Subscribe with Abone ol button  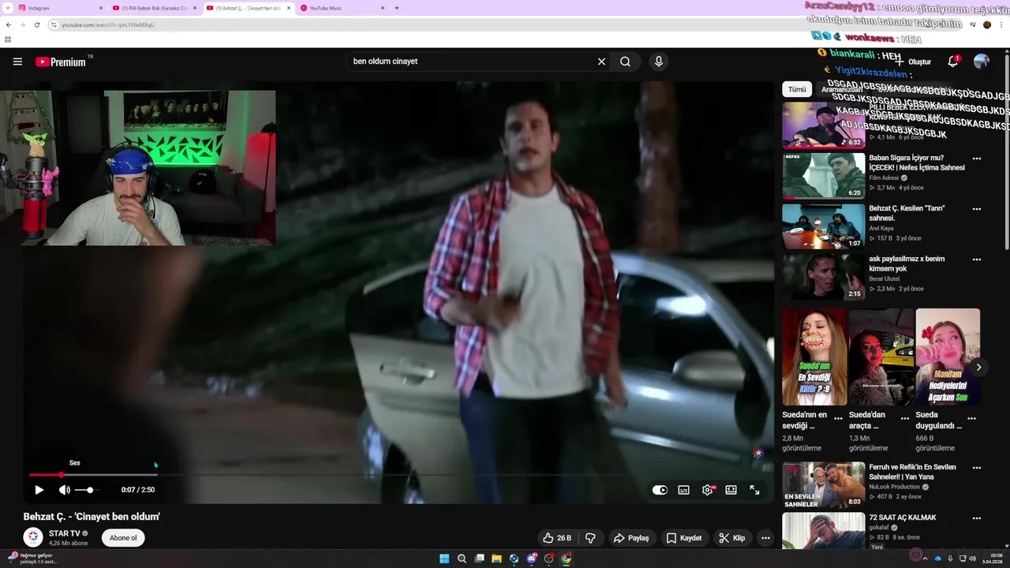[123, 538]
